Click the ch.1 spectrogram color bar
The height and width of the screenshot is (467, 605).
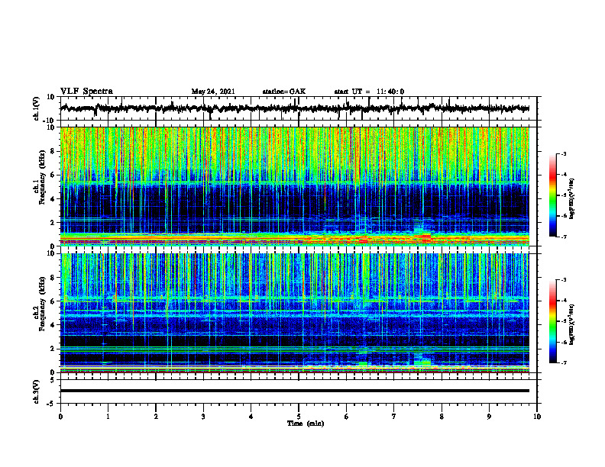tap(552, 195)
